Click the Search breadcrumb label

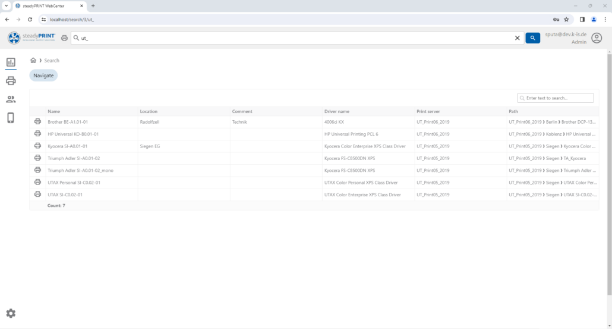[52, 61]
